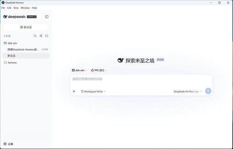Open the workspace filter/sort icon
The height and width of the screenshot is (149, 233).
click(x=41, y=36)
